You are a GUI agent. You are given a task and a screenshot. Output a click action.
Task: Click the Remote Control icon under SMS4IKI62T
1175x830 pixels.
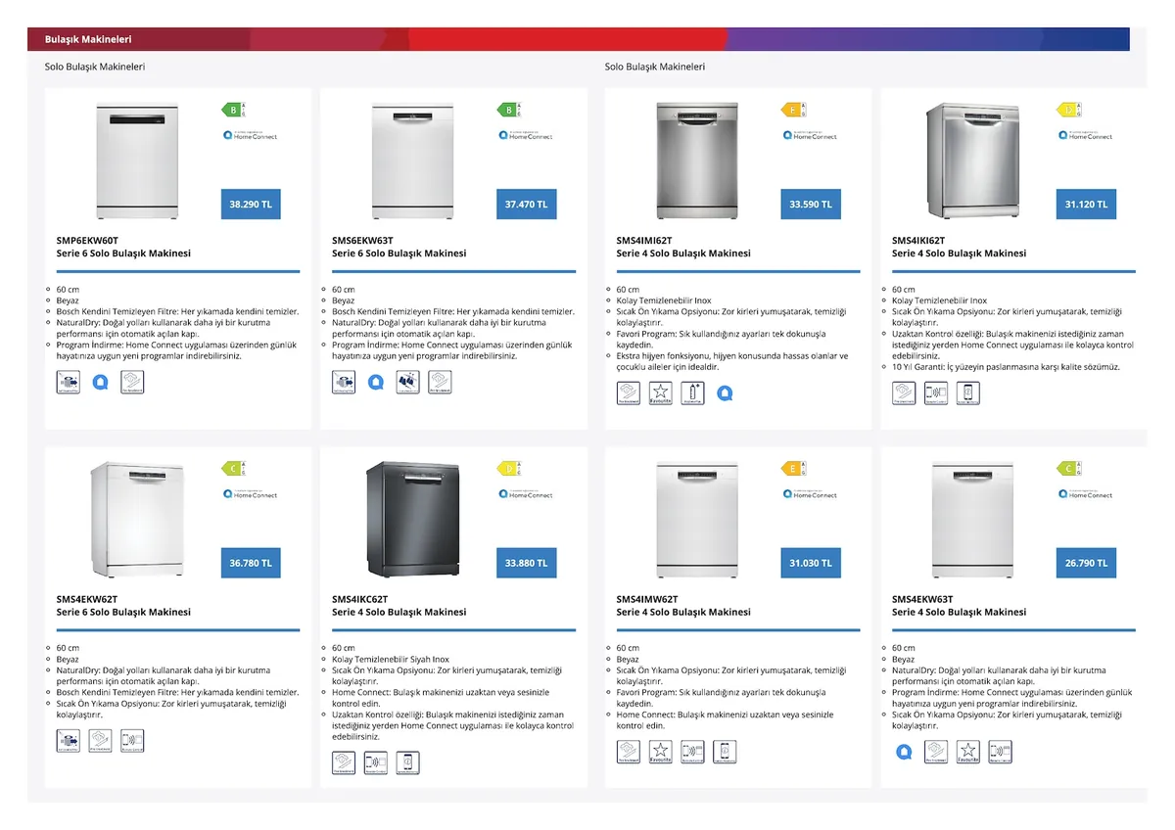point(935,392)
